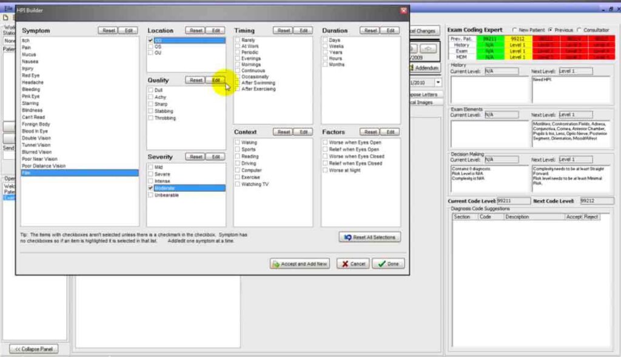Click Edit button for Quality section
This screenshot has width=621, height=357.
pyautogui.click(x=216, y=80)
